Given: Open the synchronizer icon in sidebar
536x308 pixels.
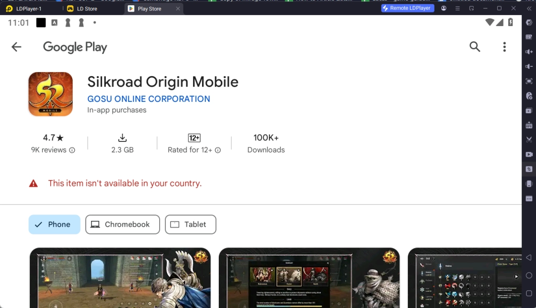Looking at the screenshot, I should (x=529, y=169).
